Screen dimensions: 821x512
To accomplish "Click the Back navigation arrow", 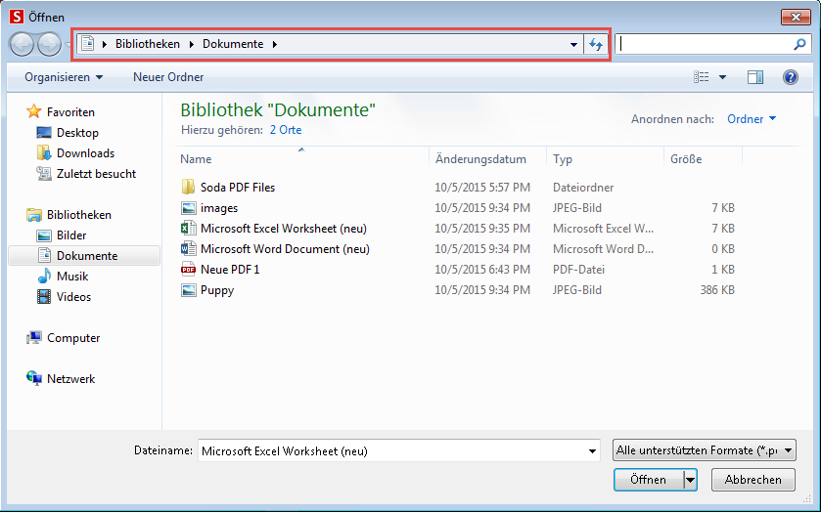I will click(x=22, y=44).
